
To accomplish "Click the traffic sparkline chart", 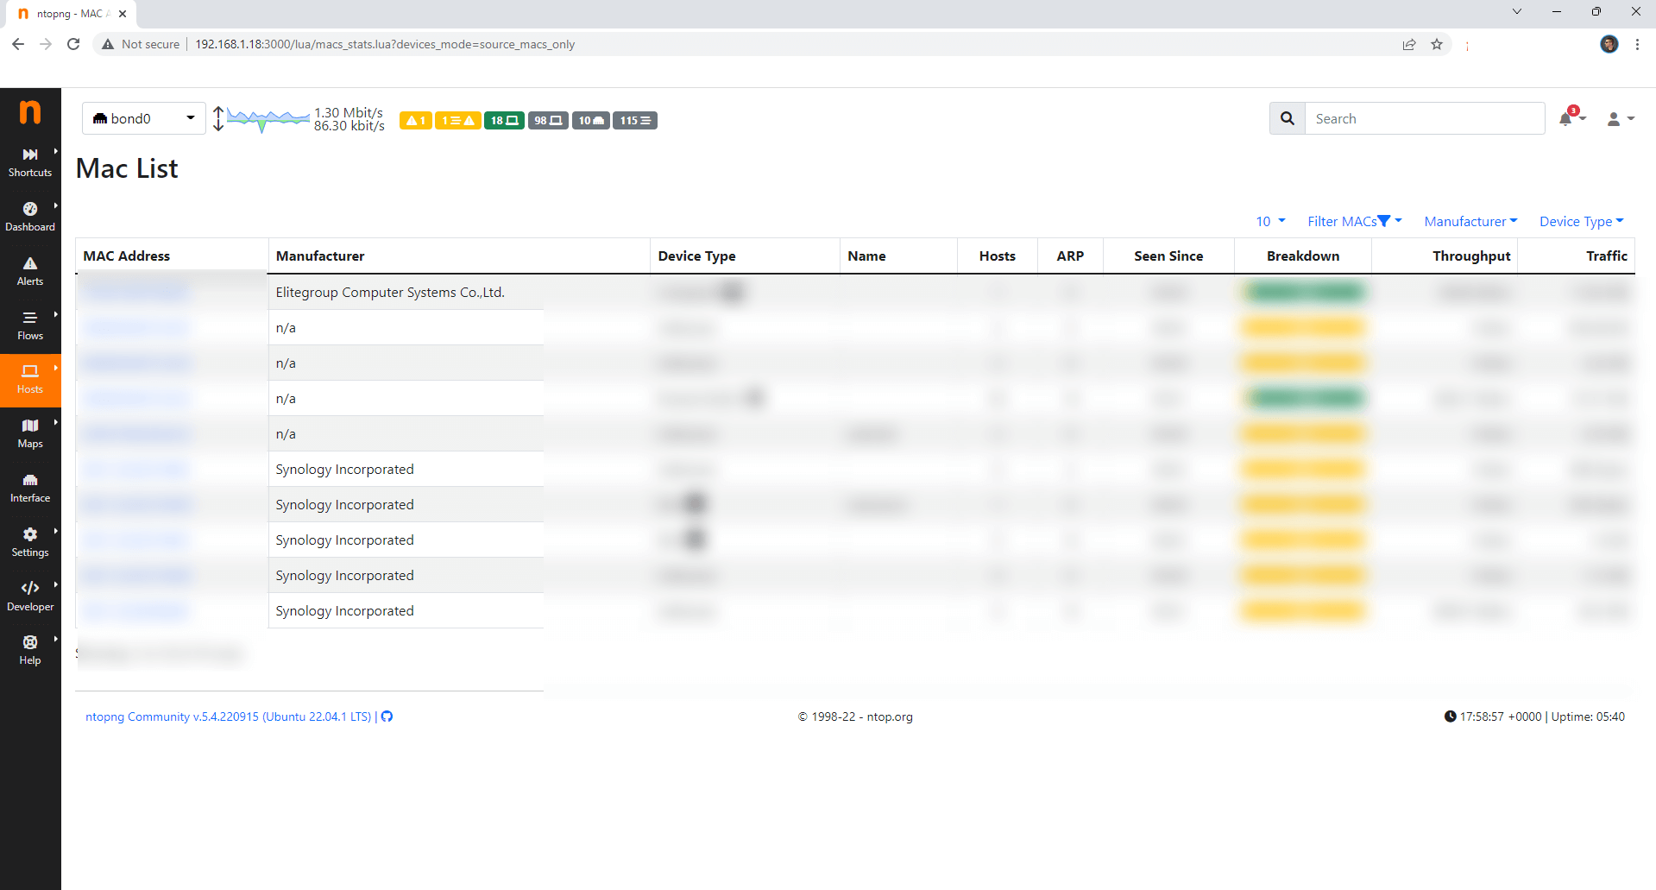I will (268, 118).
